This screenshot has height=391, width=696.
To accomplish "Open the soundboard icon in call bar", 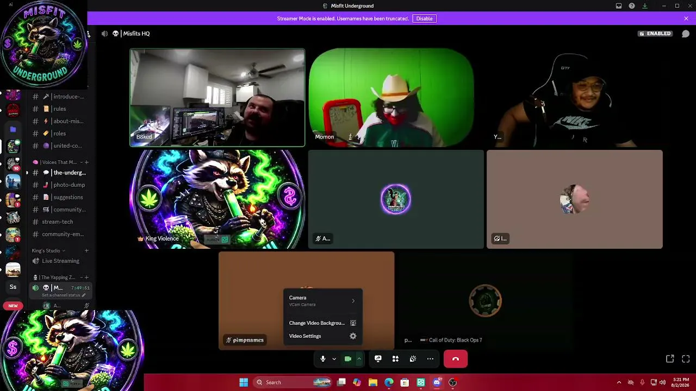I will [413, 359].
